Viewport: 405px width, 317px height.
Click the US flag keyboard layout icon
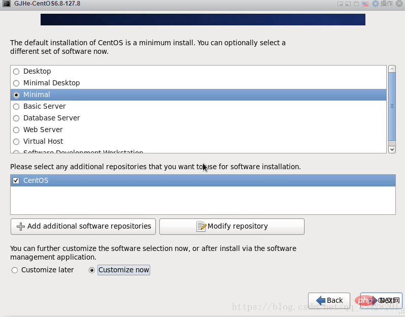point(365,4)
